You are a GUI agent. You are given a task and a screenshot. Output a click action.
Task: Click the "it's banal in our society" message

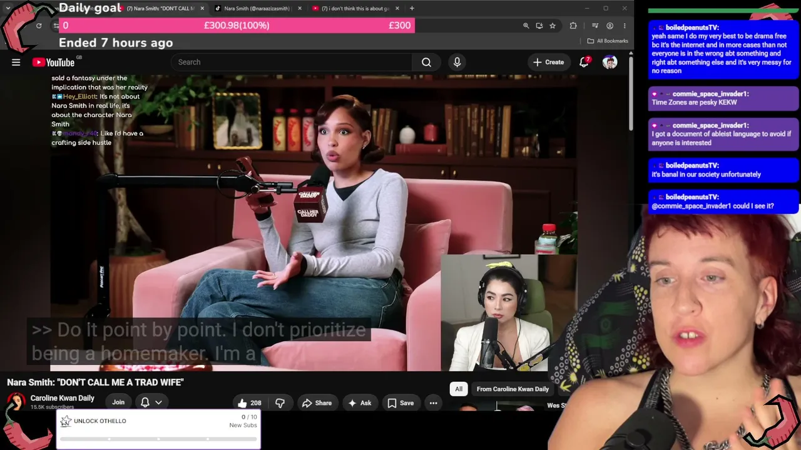[723, 170]
